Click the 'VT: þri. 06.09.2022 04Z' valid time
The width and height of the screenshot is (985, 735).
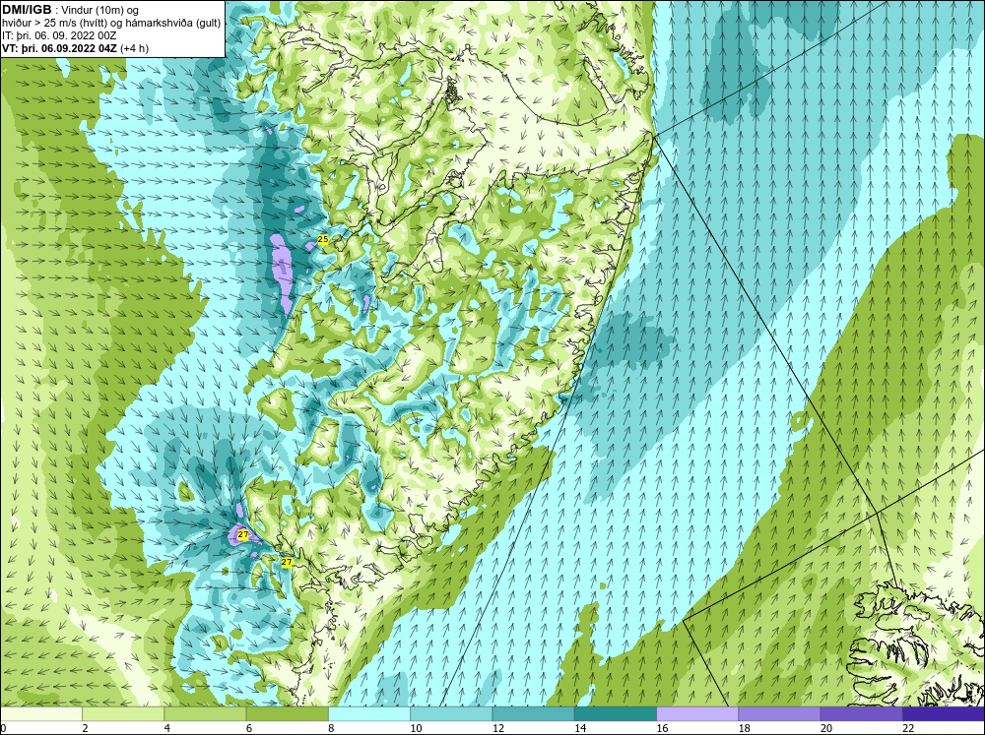tap(61, 47)
